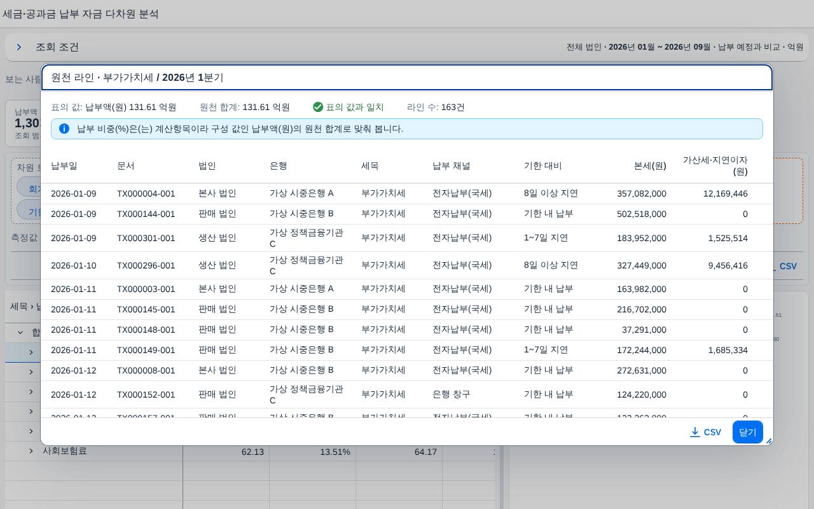Grab the dialog resize handle at its bottom corner
The image size is (814, 509).
click(769, 441)
